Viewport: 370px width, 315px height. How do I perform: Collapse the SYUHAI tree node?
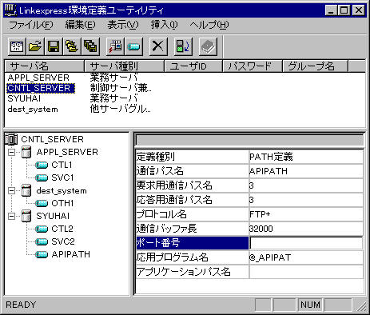[12, 216]
